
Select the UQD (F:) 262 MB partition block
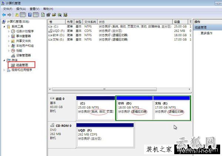coord(105,135)
